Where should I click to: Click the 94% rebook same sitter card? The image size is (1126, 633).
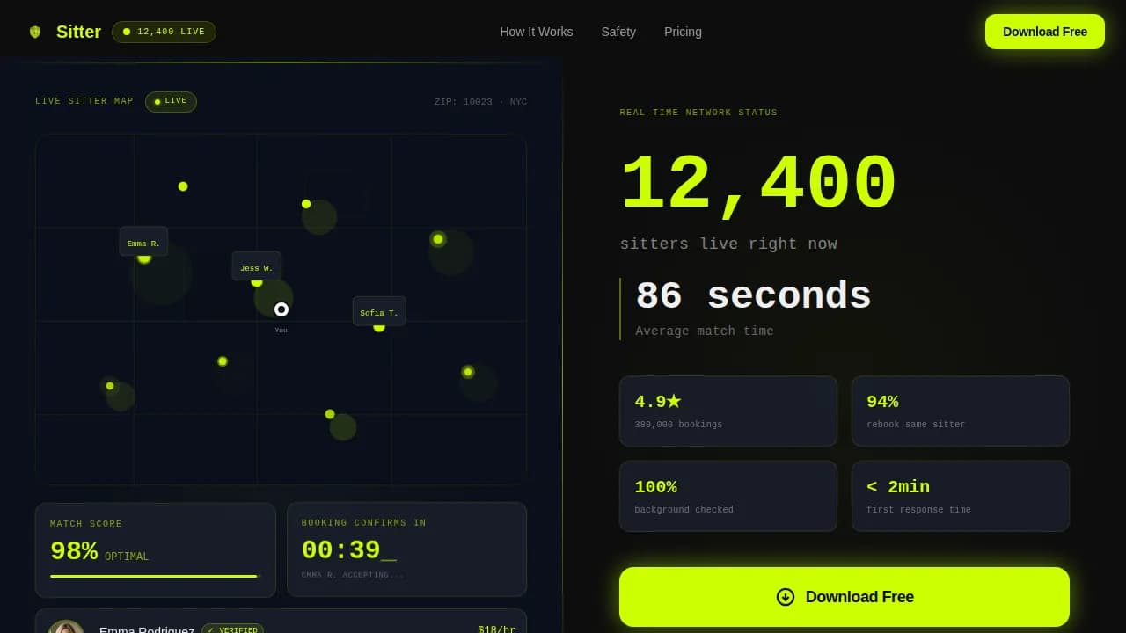961,411
